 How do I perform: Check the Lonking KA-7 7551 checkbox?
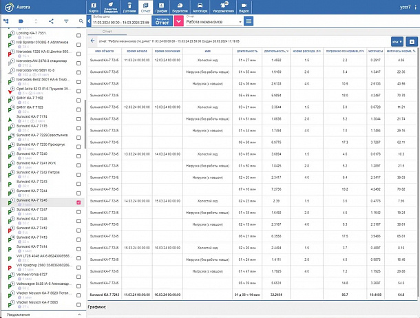click(x=78, y=35)
